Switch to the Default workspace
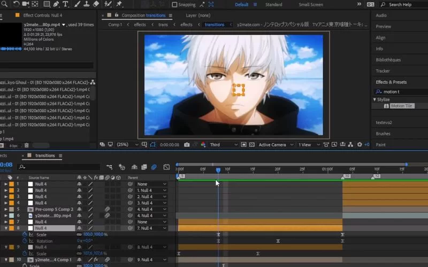Image resolution: width=428 pixels, height=267 pixels. pos(242,5)
